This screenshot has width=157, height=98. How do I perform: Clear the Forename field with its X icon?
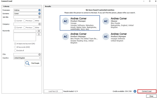tap(39, 10)
